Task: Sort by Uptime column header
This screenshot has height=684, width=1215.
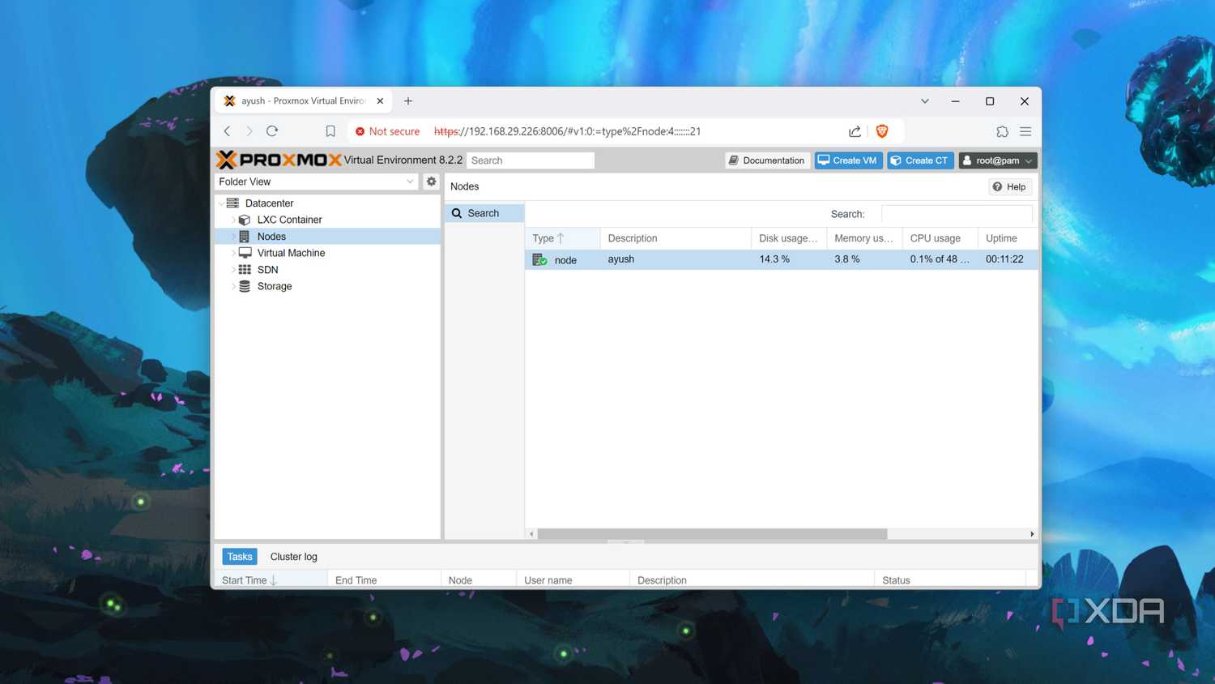Action: (1008, 238)
